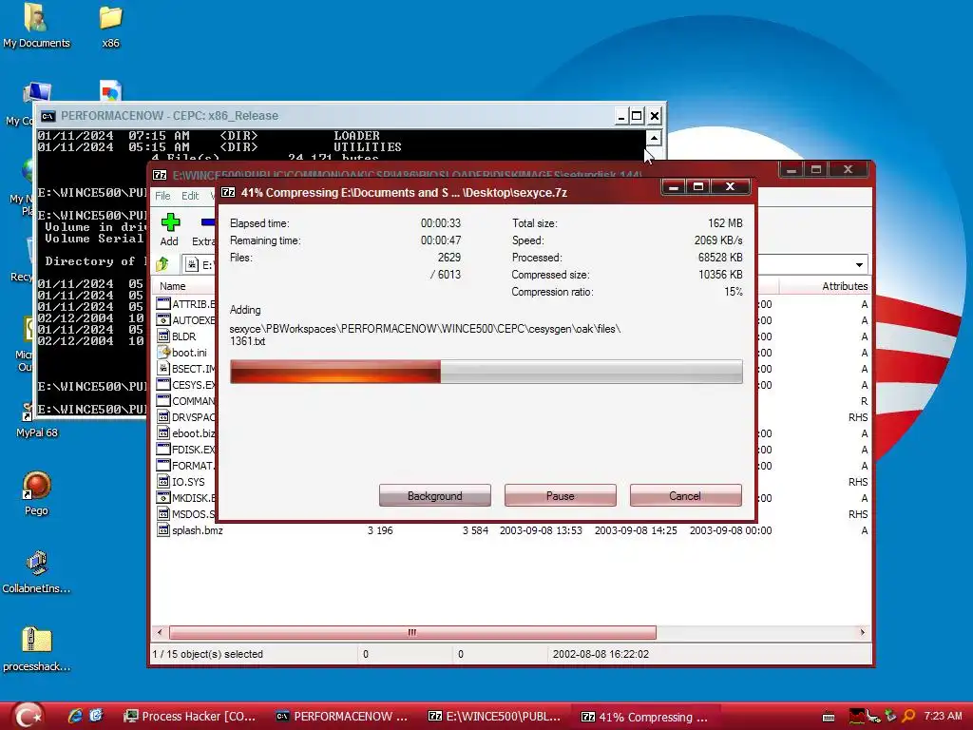Open the Edit menu in 7-Zip

click(x=190, y=196)
